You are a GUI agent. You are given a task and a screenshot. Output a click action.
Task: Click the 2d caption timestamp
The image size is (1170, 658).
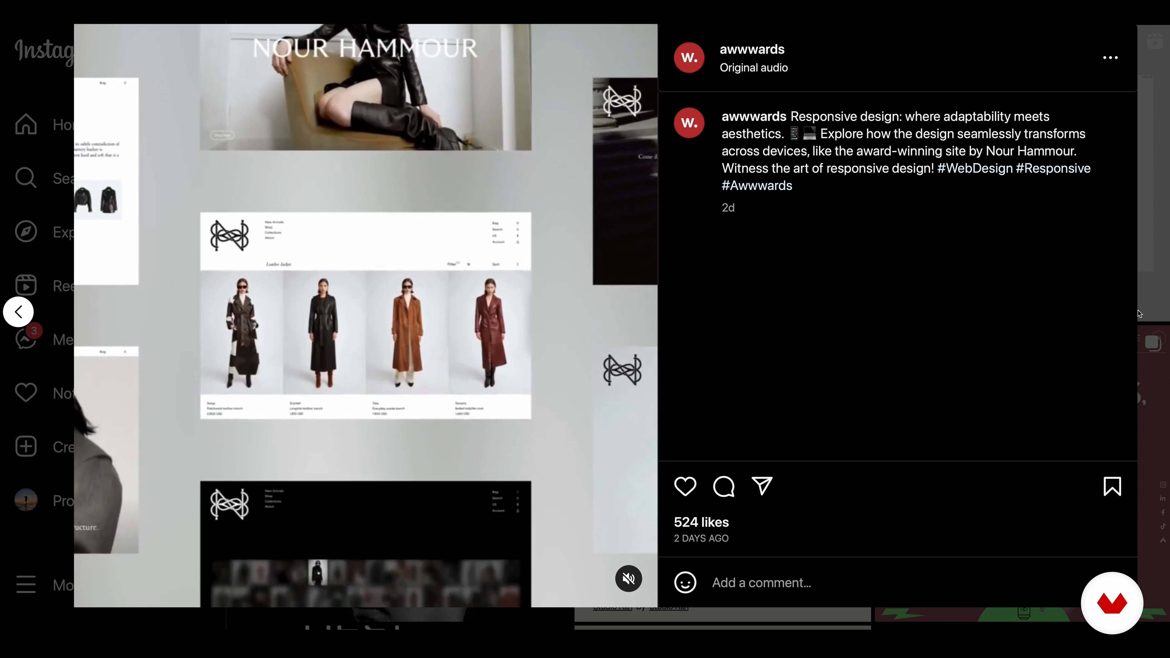(728, 207)
